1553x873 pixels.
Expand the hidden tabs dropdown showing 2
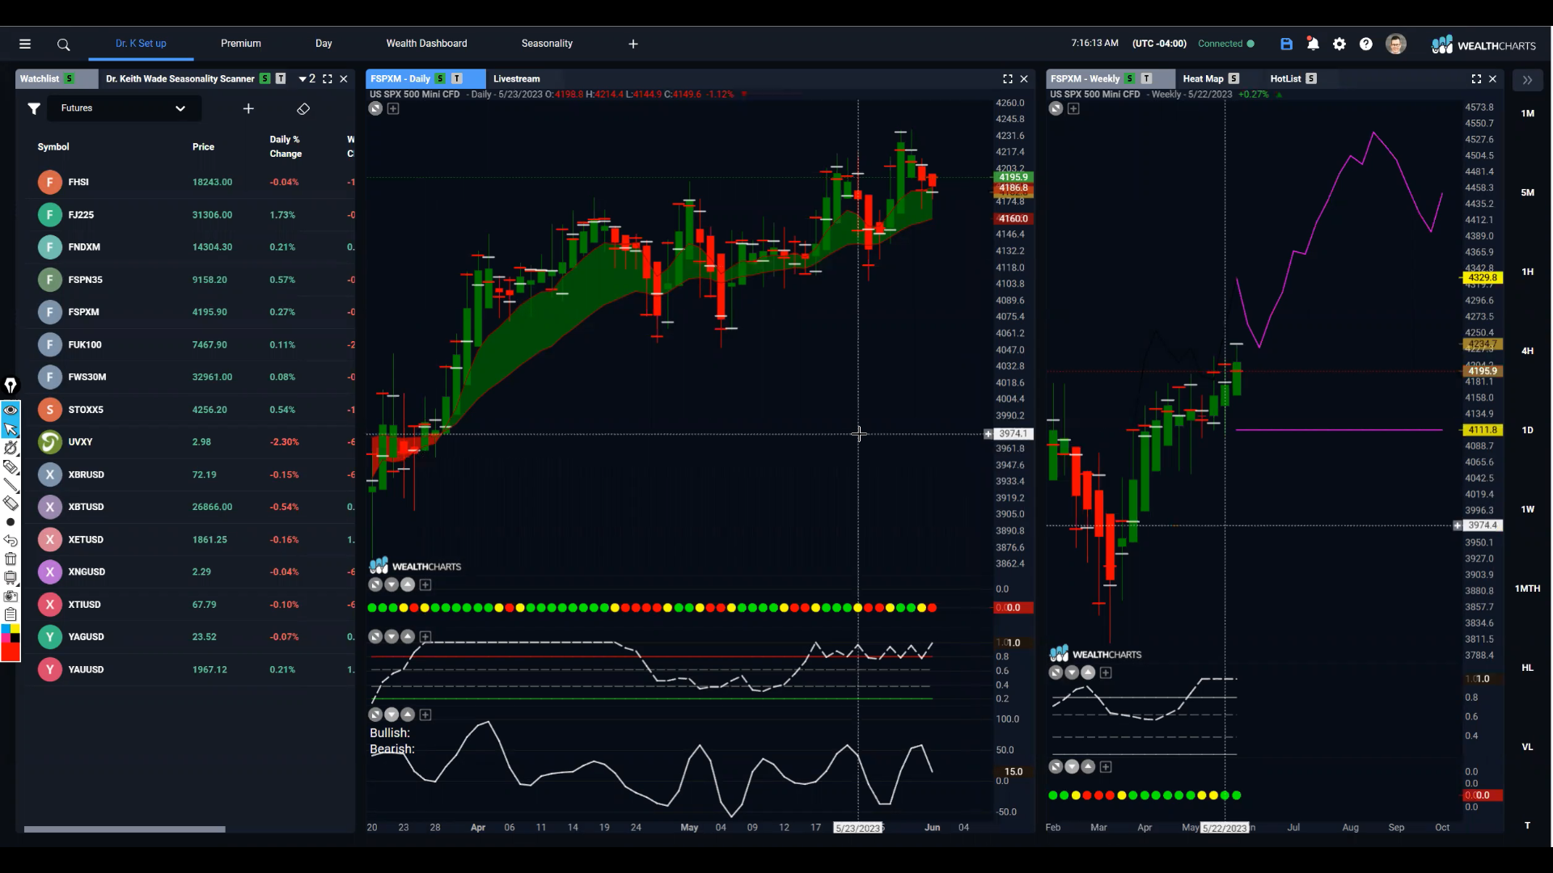click(307, 79)
